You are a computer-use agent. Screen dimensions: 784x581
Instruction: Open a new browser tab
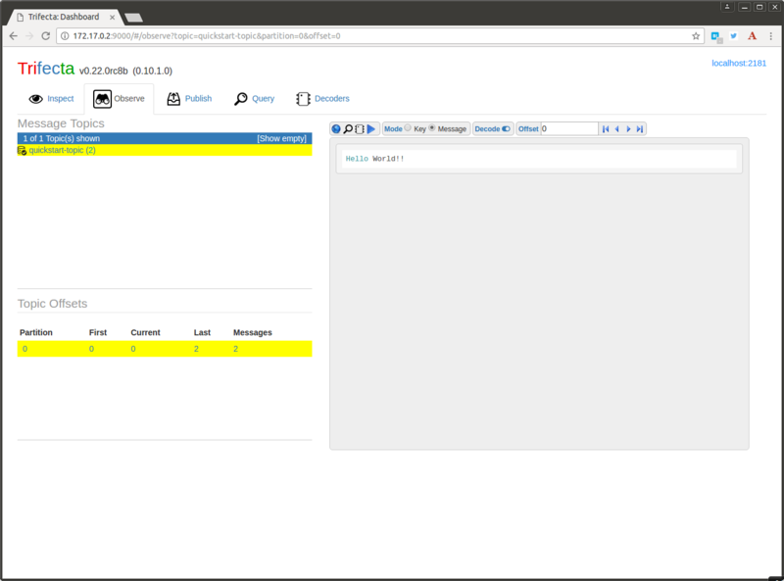pyautogui.click(x=133, y=18)
